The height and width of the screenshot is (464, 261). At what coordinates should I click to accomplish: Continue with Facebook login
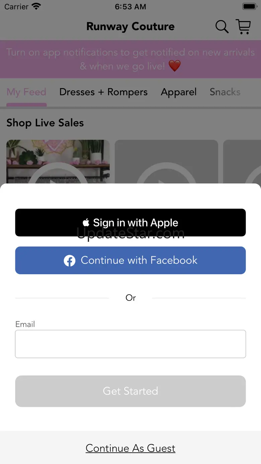pos(130,260)
